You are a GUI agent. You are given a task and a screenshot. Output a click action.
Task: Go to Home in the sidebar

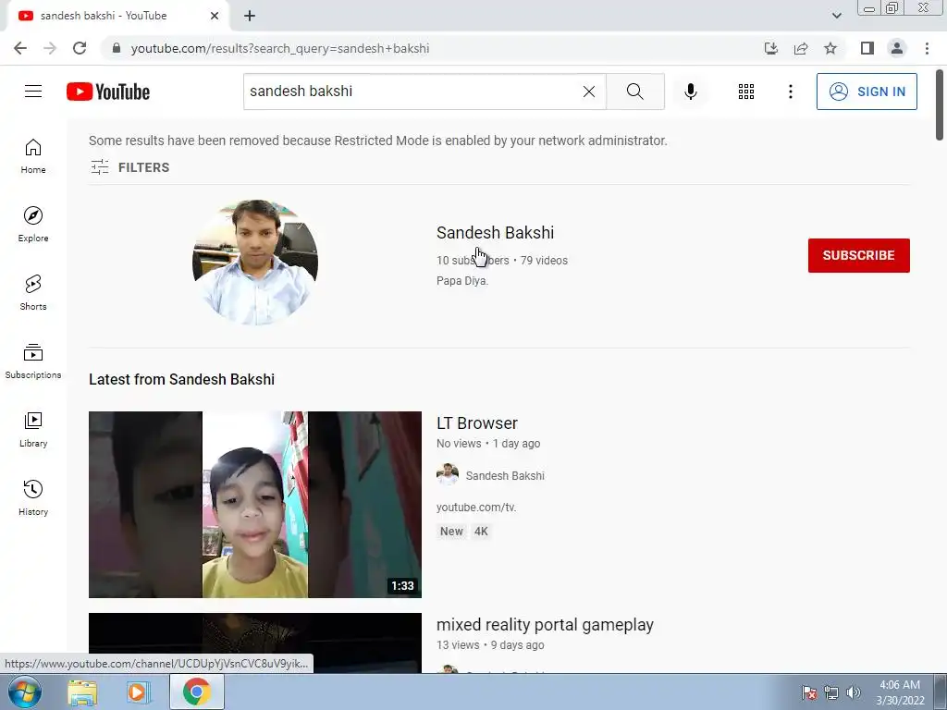(x=33, y=156)
